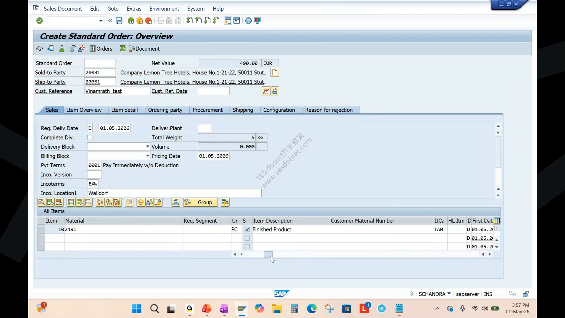The image size is (565, 318).
Task: Click the table column settings icon
Action: click(497, 221)
